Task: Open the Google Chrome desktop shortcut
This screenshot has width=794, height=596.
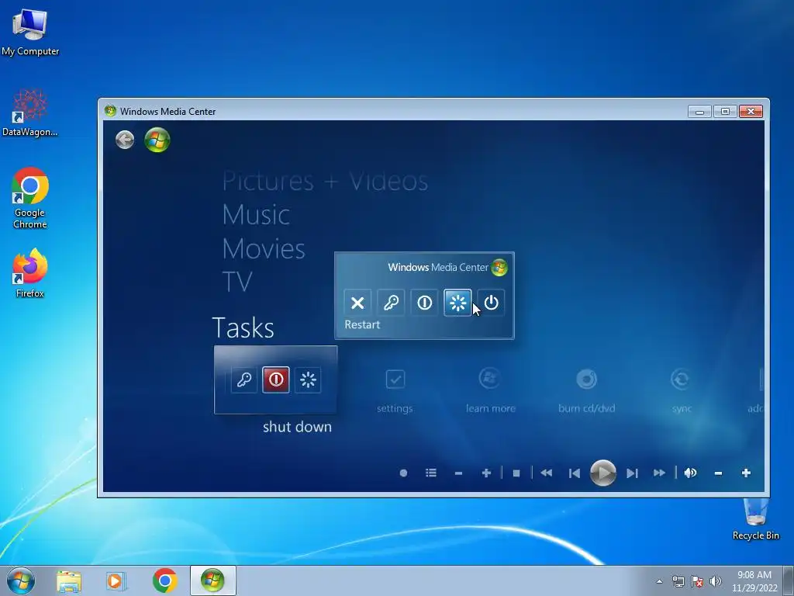Action: pos(30,198)
